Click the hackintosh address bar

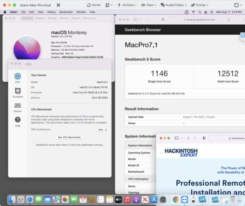point(227,138)
